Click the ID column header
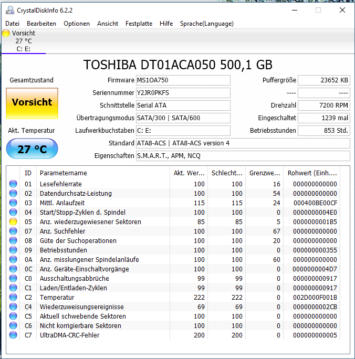The width and height of the screenshot is (355, 359). coord(28,173)
